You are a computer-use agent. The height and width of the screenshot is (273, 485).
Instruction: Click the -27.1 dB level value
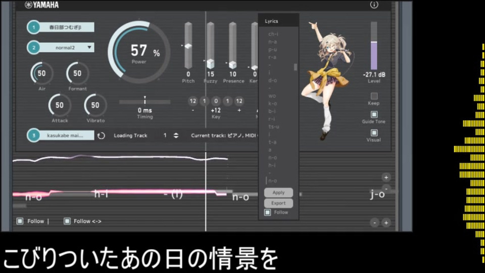374,75
